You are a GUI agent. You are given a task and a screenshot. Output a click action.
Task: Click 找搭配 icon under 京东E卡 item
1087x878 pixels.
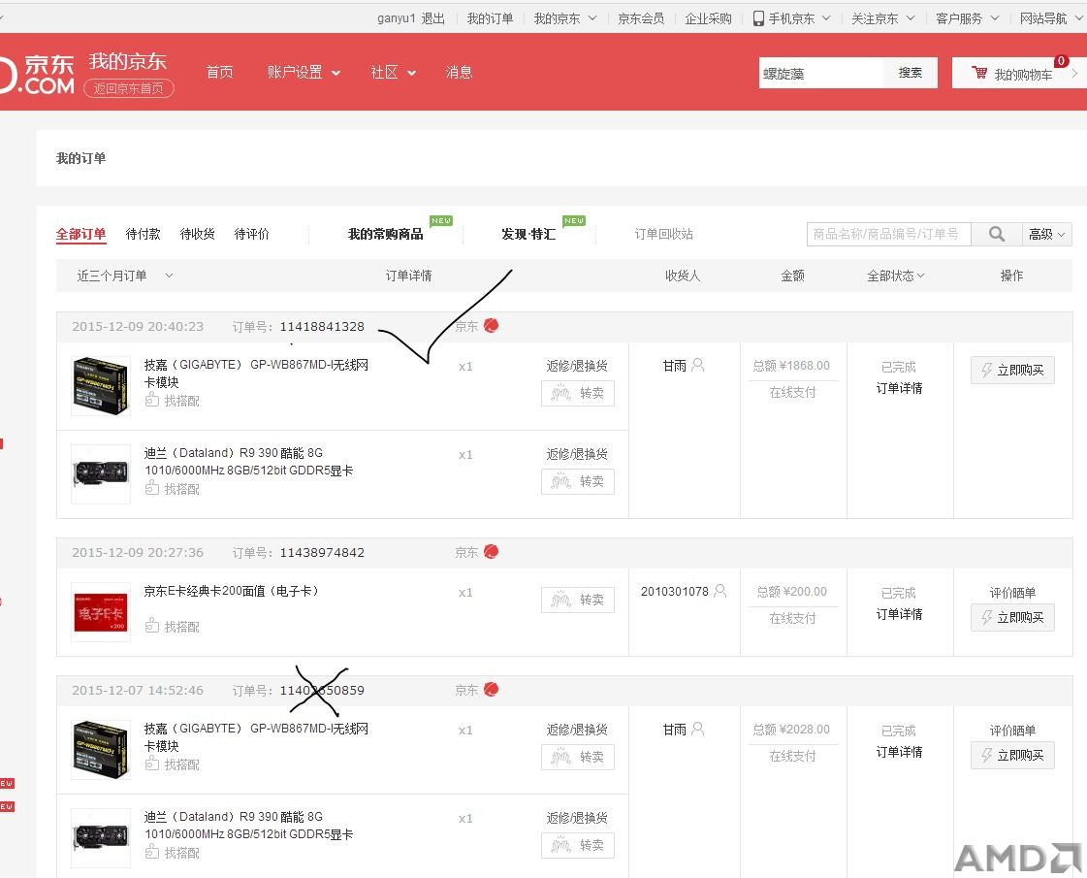pos(152,626)
